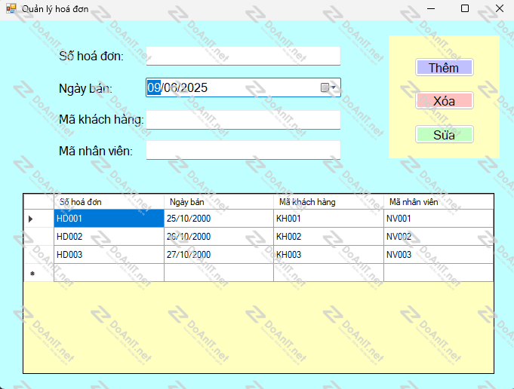Sort by Mã khách hàng column header
This screenshot has height=389, width=514.
328,202
